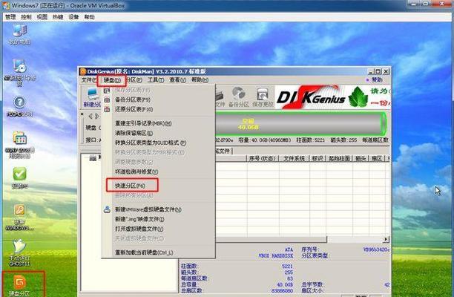The image size is (454, 297).
Task: Open VirtualBox 设备 menu
Action: (x=73, y=17)
